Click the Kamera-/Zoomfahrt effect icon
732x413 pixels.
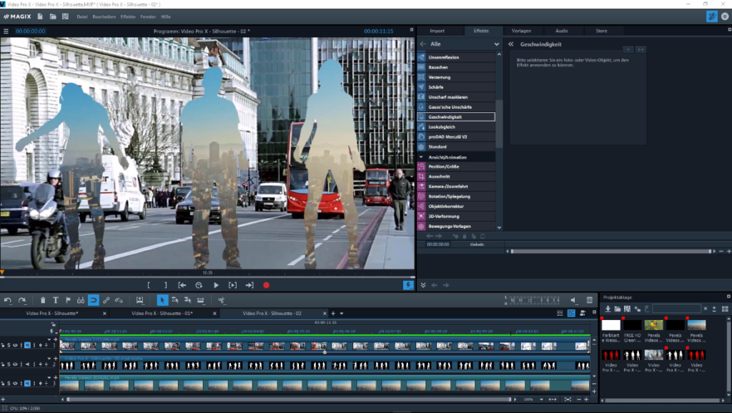point(422,186)
